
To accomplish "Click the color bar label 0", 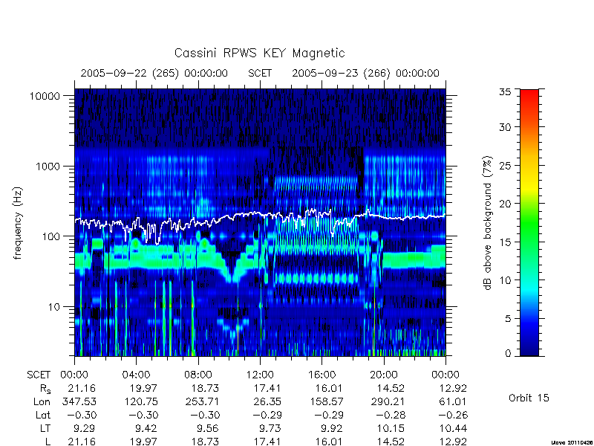I will tap(508, 354).
